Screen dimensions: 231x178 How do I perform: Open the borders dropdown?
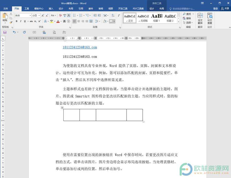pyautogui.click(x=114, y=21)
